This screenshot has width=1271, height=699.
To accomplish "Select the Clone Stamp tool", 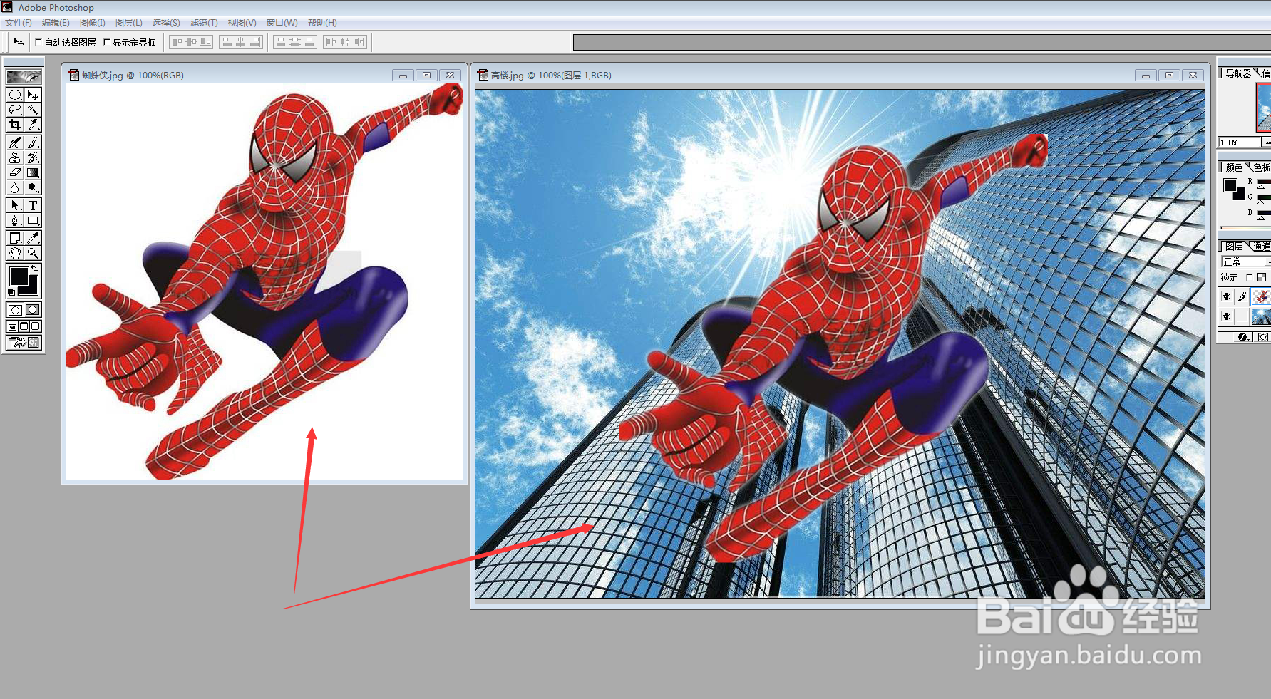I will point(14,157).
